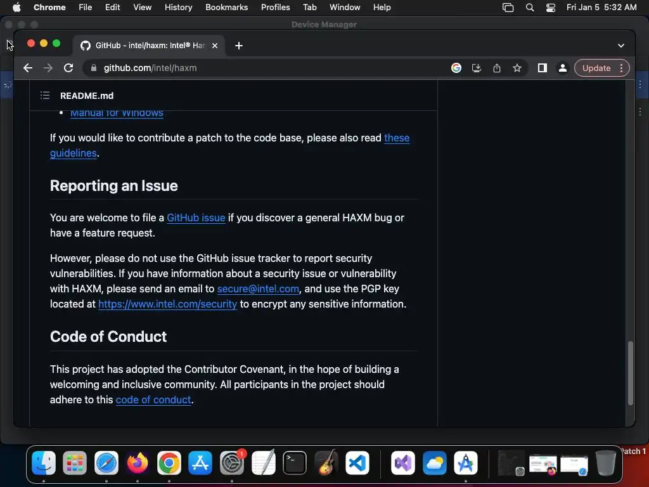Open a new tab with the plus button
Image resolution: width=649 pixels, height=487 pixels.
tap(239, 46)
